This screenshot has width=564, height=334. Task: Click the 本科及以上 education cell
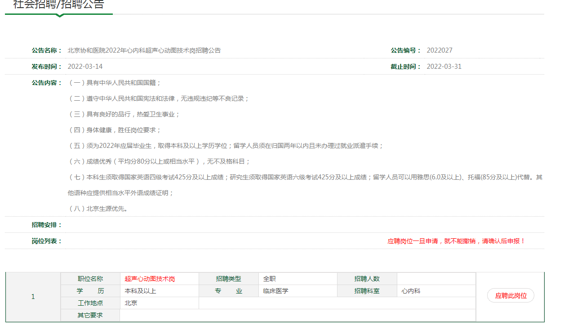159,291
